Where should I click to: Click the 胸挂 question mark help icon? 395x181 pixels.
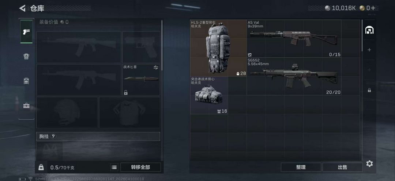click(x=53, y=136)
